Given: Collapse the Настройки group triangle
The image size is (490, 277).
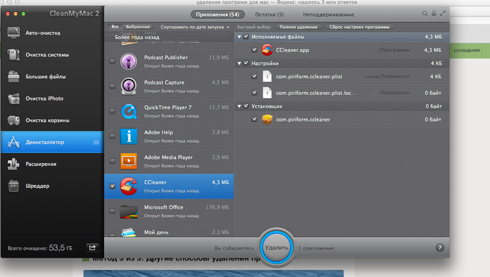Looking at the screenshot, I should pos(239,63).
